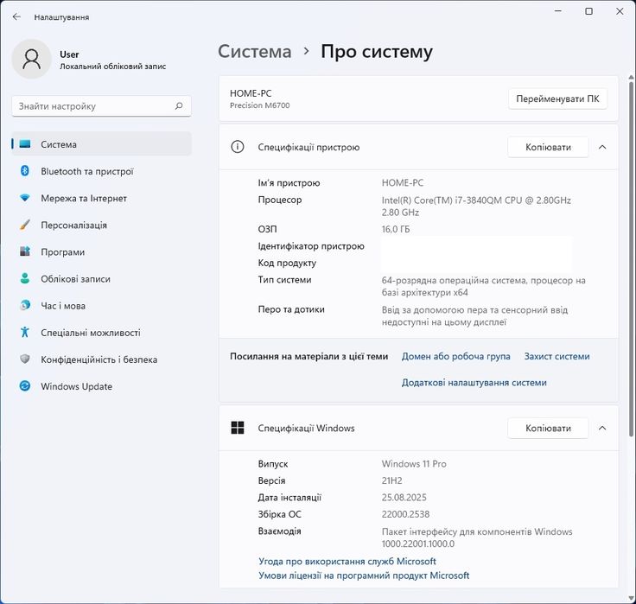Click the search magnifier icon
The width and height of the screenshot is (636, 604).
click(x=179, y=106)
